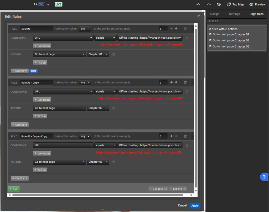
Task: Open the Chapter 01 page dropdown
Action: pos(98,54)
